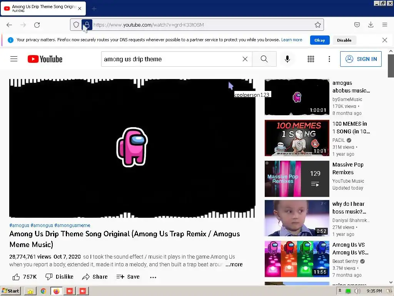394x296 pixels.
Task: Open the #amongusmeme hashtag link
Action: click(72, 225)
